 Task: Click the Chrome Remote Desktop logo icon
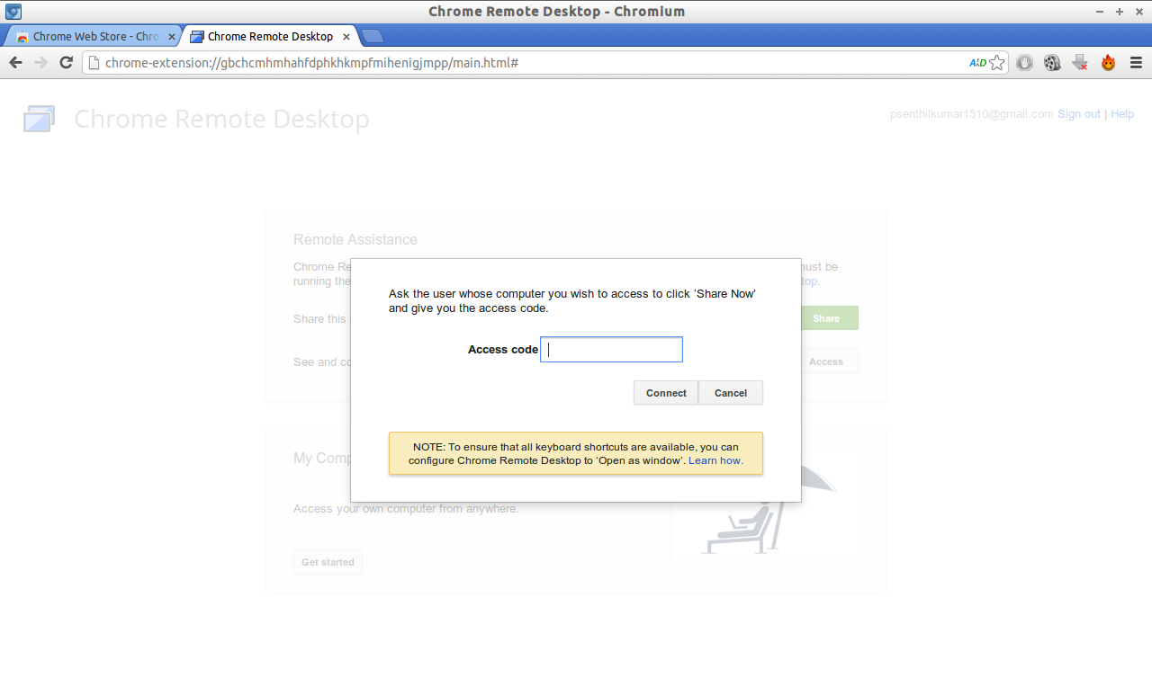coord(39,119)
